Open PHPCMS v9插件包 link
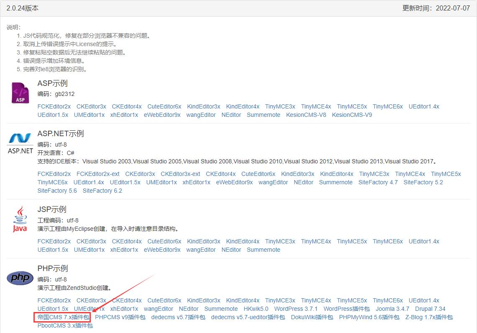Viewport: 477px width, 333px height. (x=120, y=317)
